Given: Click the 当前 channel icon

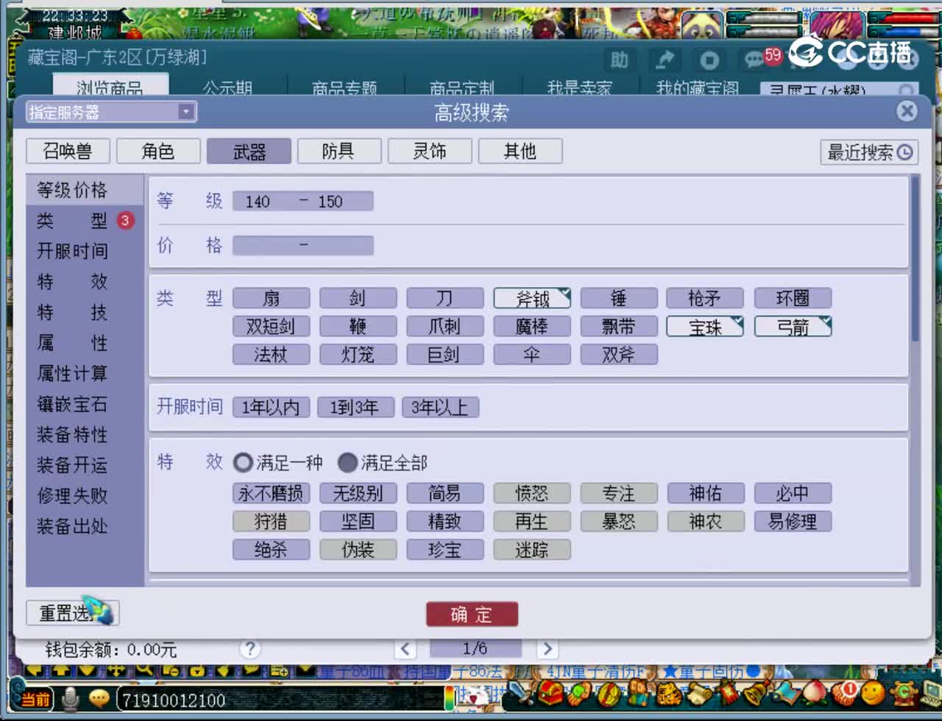Looking at the screenshot, I should coord(35,699).
